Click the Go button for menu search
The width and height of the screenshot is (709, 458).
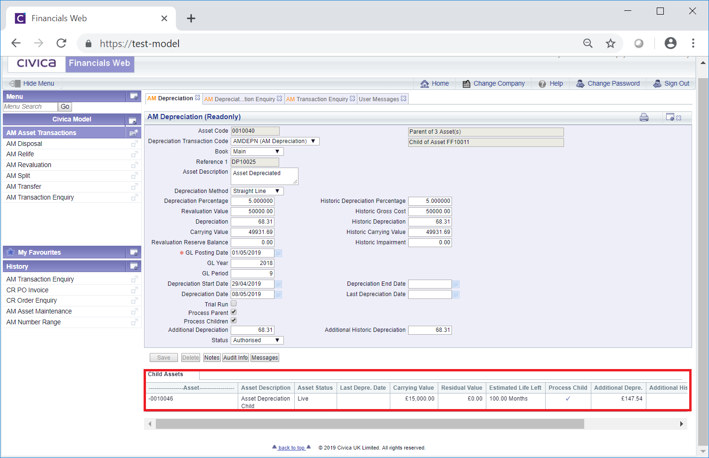pos(65,107)
